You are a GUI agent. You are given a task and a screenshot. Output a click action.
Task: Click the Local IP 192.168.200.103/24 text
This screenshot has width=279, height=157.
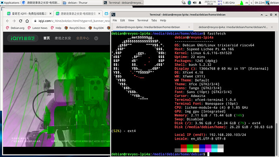pyautogui.click(x=210, y=135)
